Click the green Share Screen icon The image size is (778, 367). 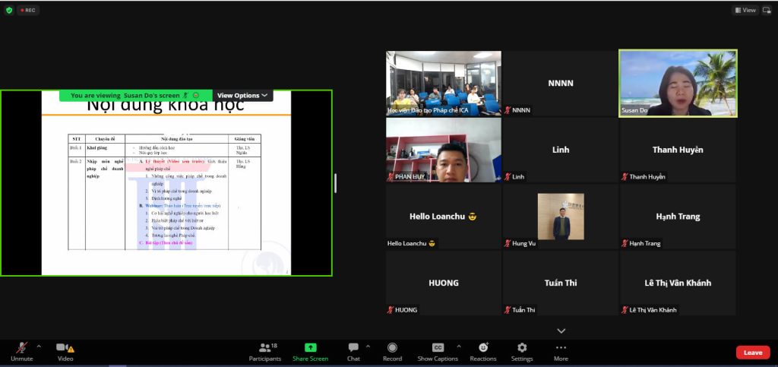pos(310,348)
